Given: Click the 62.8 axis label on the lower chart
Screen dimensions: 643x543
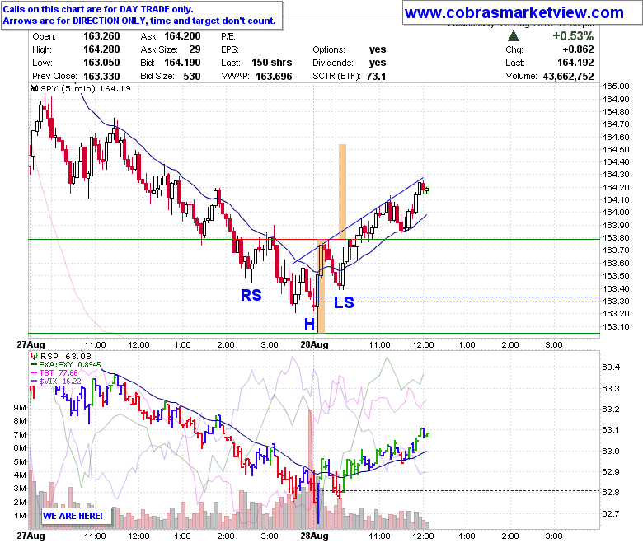Looking at the screenshot, I should point(610,492).
